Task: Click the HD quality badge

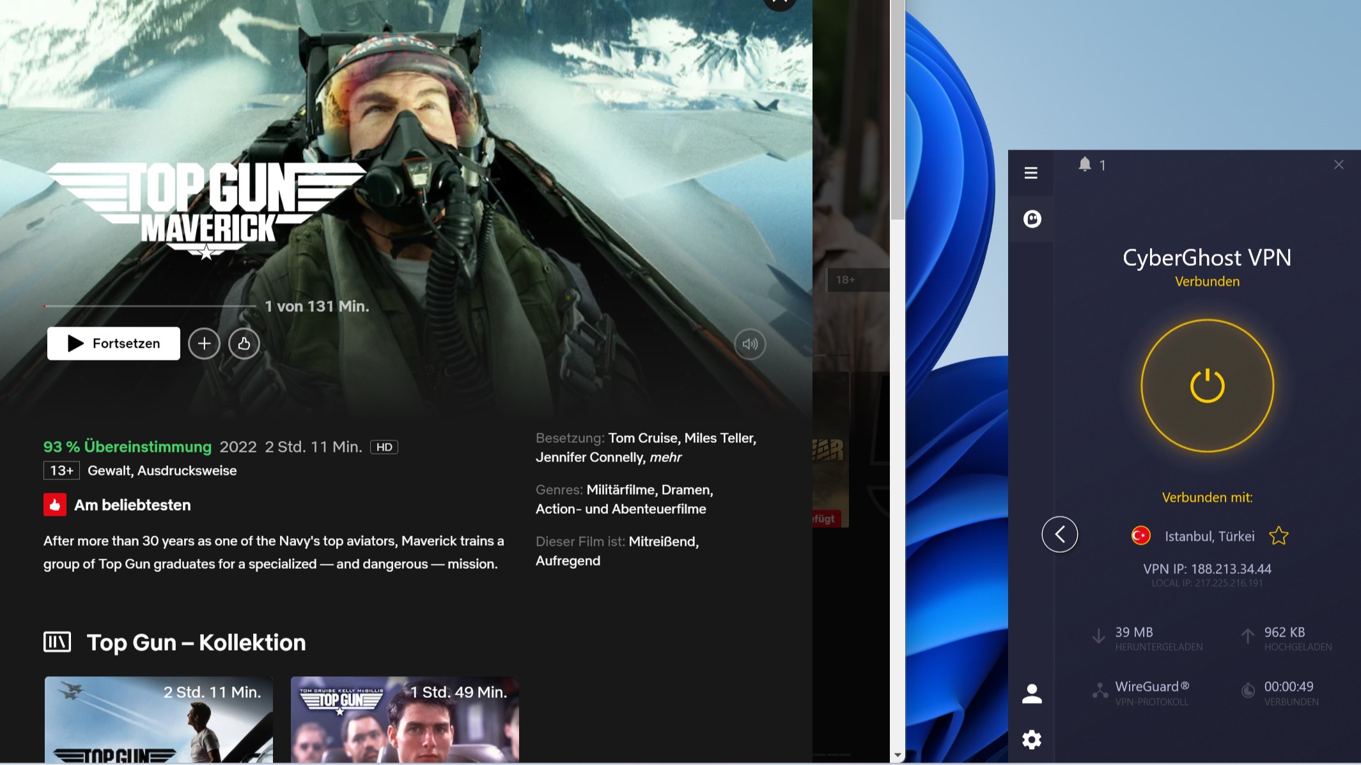Action: point(384,447)
